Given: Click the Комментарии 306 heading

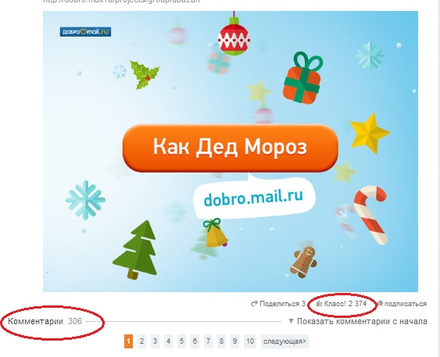Looking at the screenshot, I should point(45,321).
